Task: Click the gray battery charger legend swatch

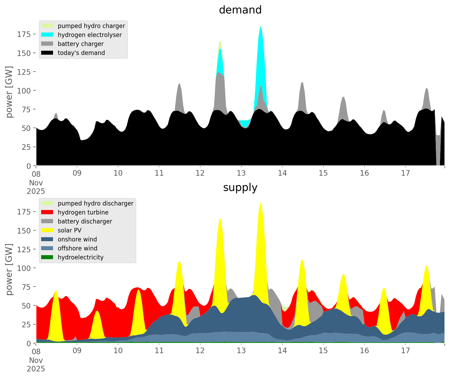Action: [x=47, y=44]
